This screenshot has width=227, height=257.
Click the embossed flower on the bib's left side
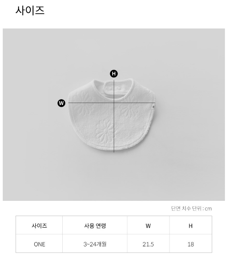point(82,104)
